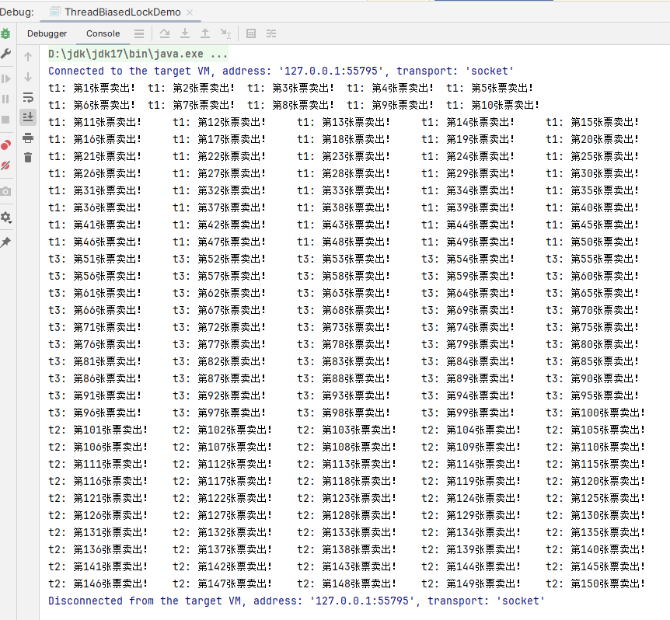Pin the debug tab with the pin icon
This screenshot has width=670, height=620.
click(5, 242)
